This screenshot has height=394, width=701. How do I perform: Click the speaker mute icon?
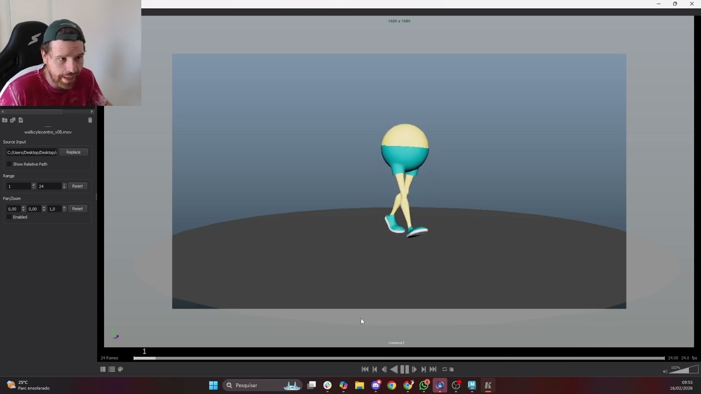pos(665,371)
